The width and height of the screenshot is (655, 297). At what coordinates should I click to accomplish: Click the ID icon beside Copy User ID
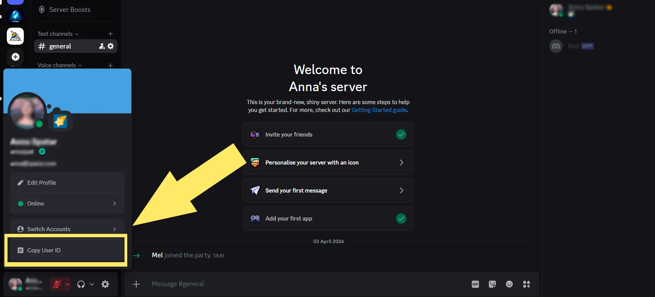(x=20, y=250)
